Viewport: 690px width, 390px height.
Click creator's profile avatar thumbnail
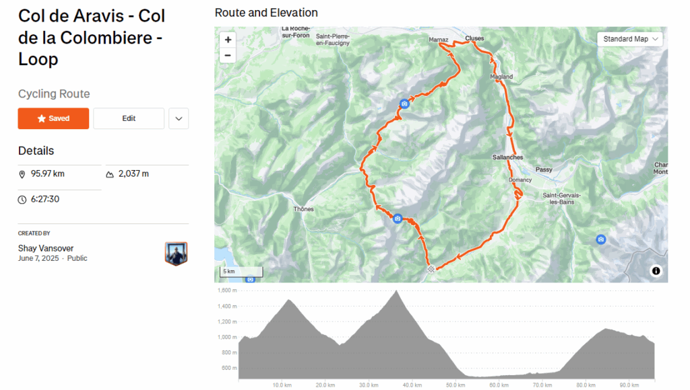click(176, 253)
